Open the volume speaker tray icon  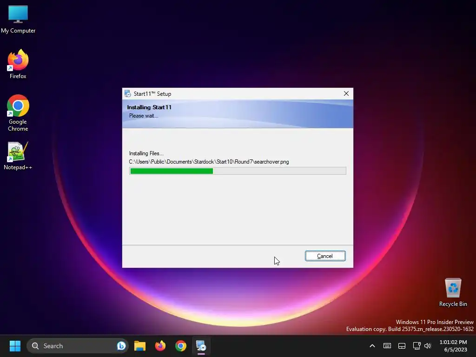click(x=428, y=346)
